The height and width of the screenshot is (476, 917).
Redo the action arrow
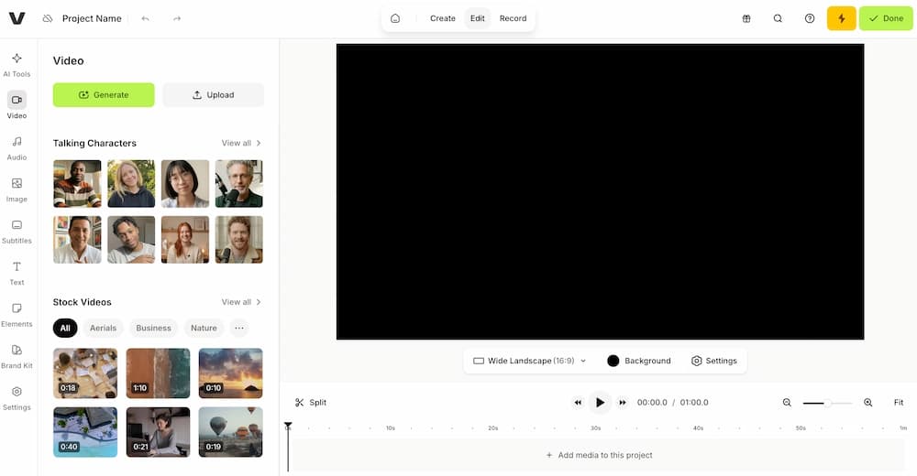[x=177, y=18]
